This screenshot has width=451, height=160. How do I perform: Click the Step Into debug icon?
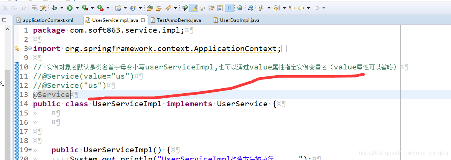5,8
